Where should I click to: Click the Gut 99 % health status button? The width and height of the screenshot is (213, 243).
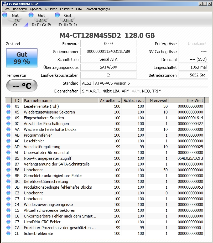tap(22, 58)
